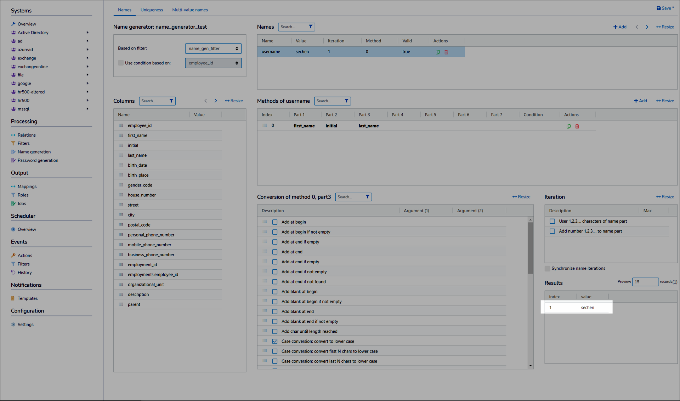Check 'Add at end' conversion

(275, 252)
